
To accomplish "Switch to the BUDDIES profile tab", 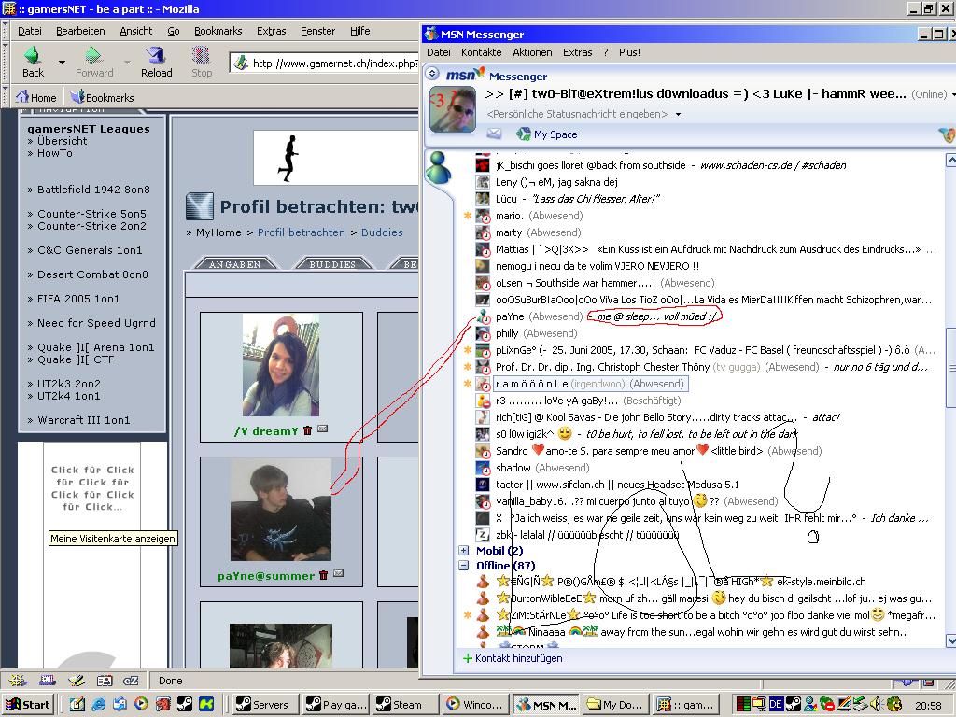I will 332,264.
